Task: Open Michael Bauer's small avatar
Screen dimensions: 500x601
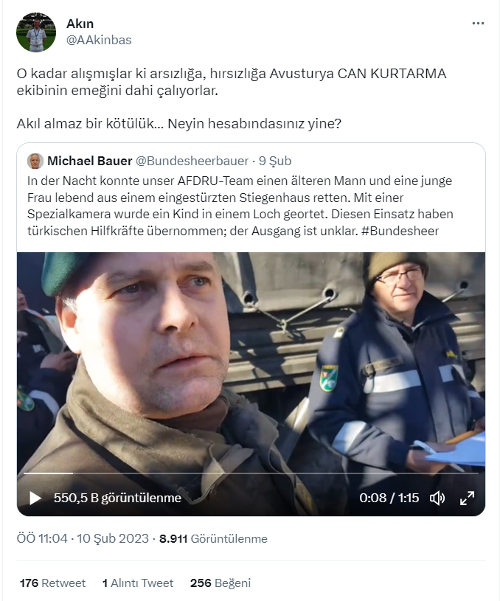Action: click(x=35, y=161)
